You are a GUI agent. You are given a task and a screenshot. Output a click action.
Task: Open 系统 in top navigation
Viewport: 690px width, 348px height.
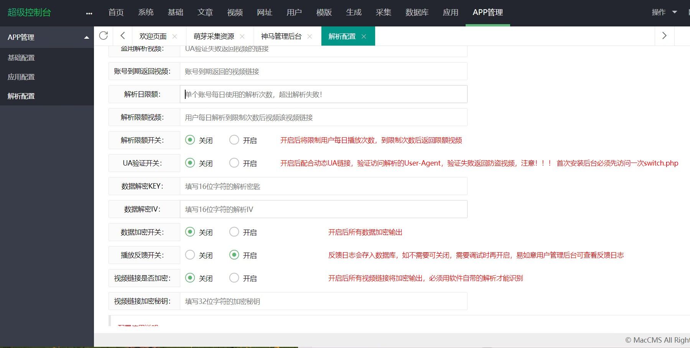pos(146,12)
